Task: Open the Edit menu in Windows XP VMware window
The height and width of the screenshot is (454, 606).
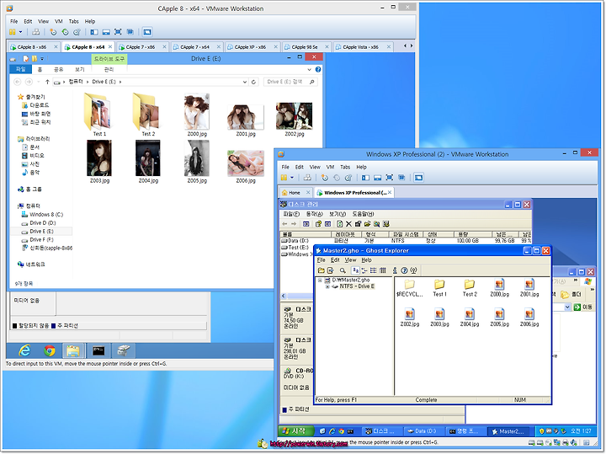Action: [299, 167]
